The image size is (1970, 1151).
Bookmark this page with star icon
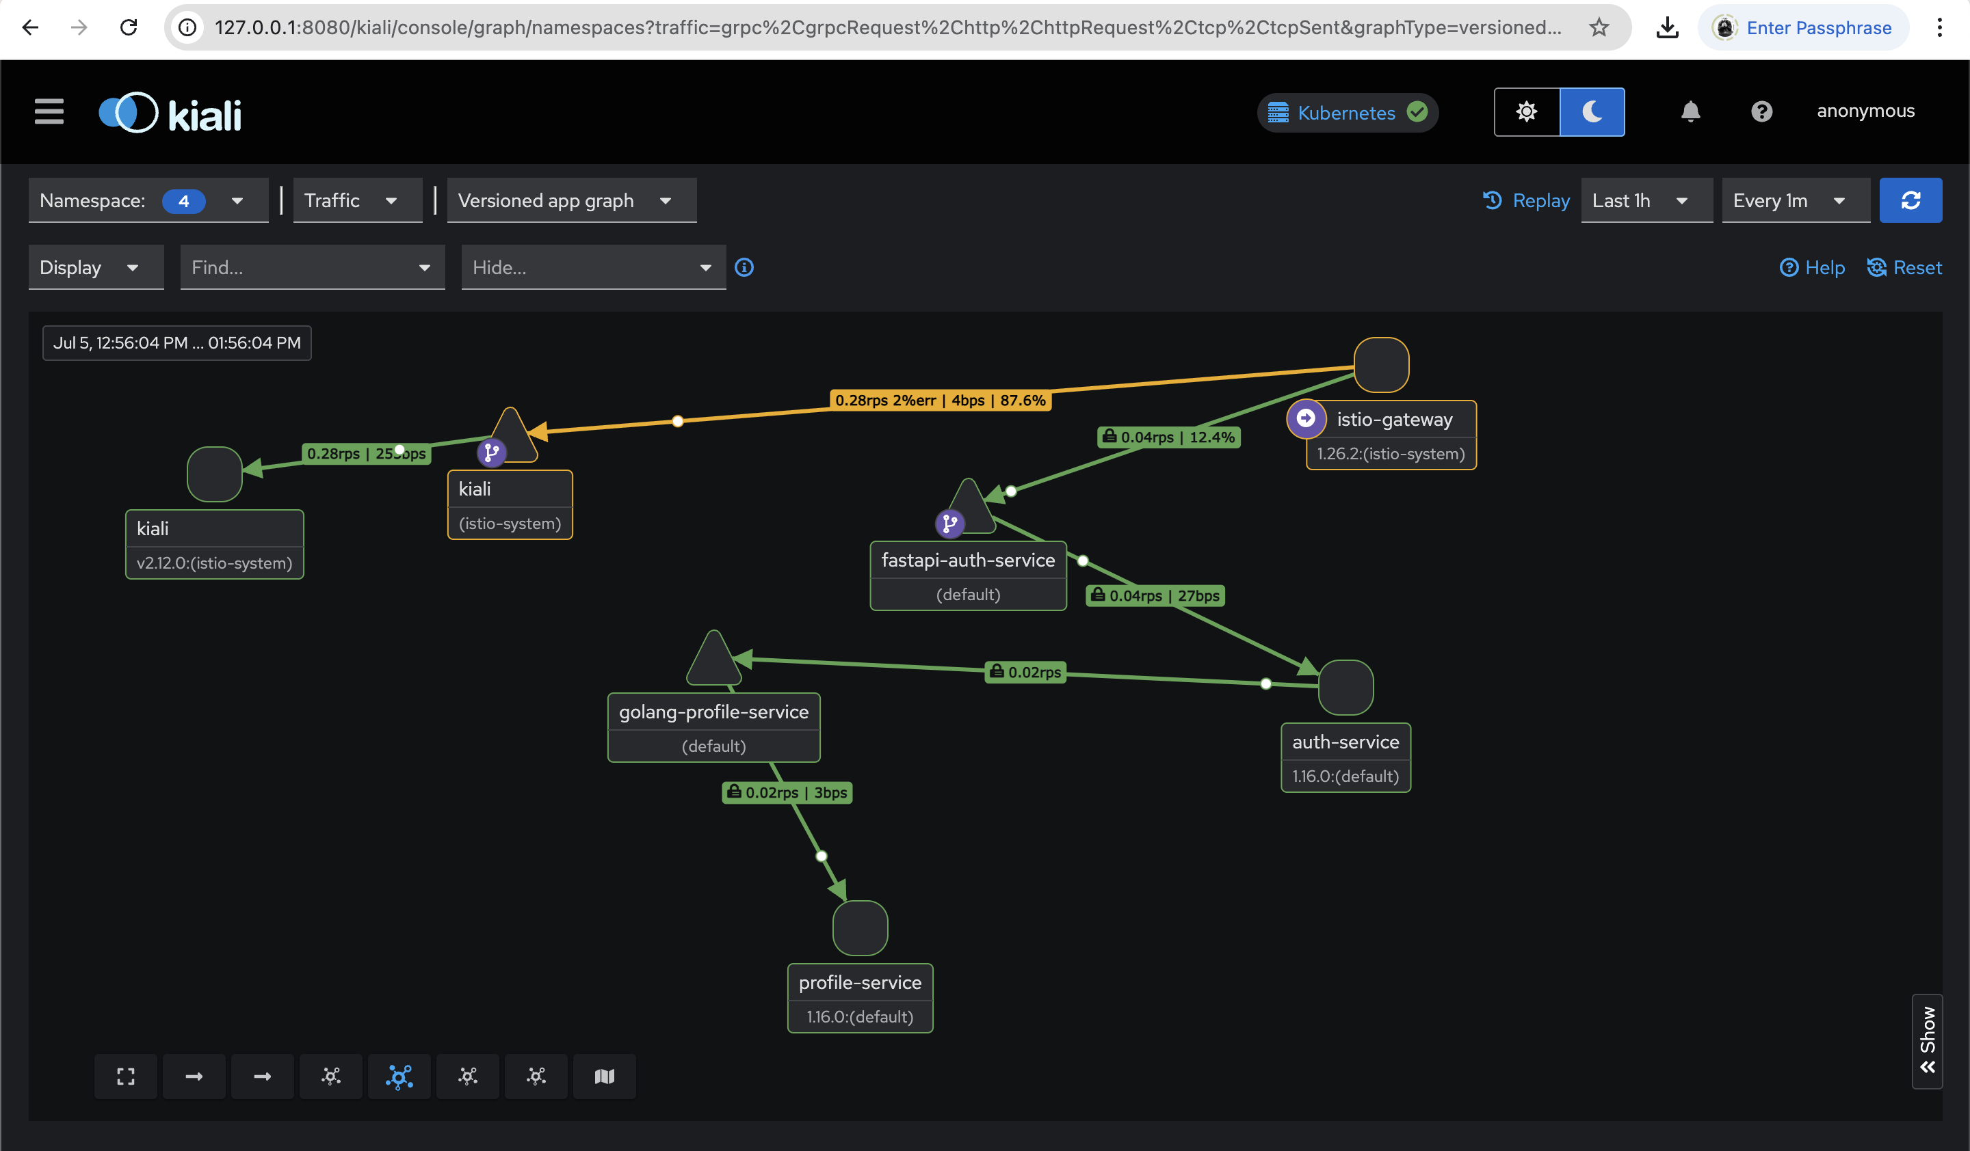(1599, 27)
